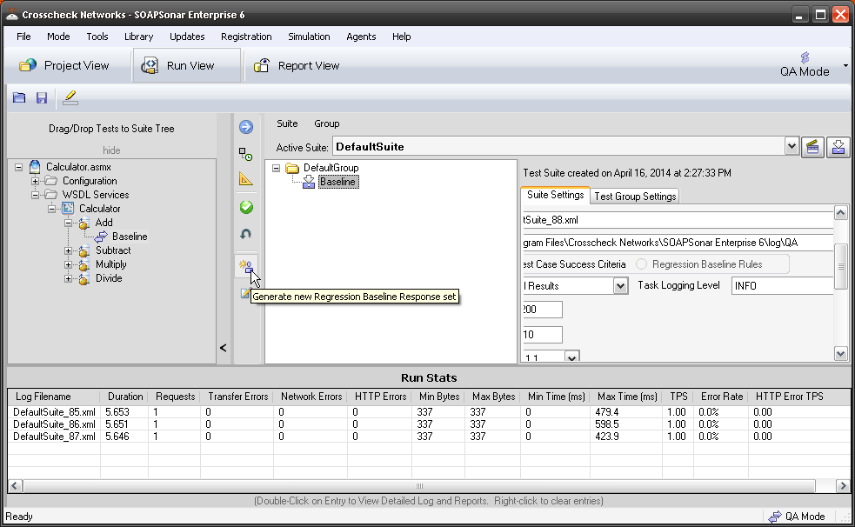Open the Simulation menu
Screen dimensions: 855x527
point(309,37)
